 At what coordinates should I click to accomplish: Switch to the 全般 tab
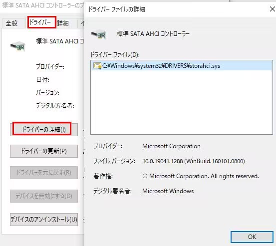pyautogui.click(x=12, y=23)
